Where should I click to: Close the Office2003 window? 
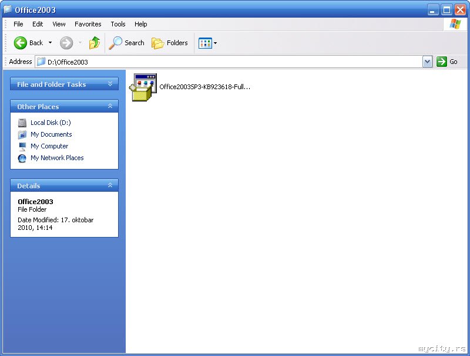pos(460,10)
